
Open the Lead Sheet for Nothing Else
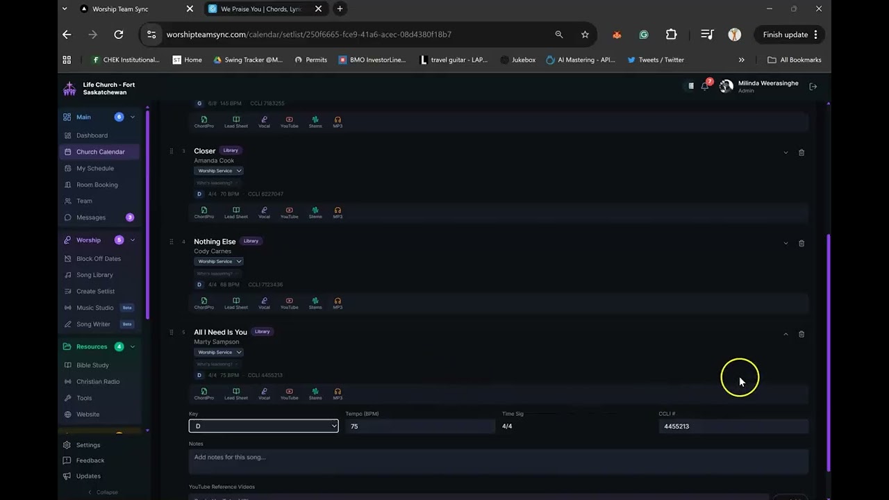tap(236, 303)
